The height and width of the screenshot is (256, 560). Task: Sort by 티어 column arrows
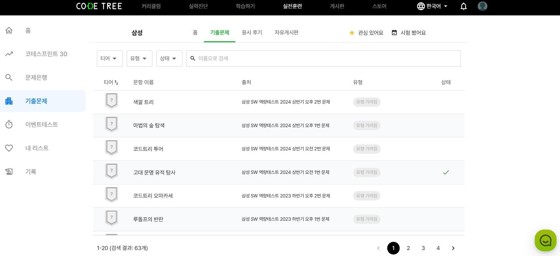tap(116, 82)
